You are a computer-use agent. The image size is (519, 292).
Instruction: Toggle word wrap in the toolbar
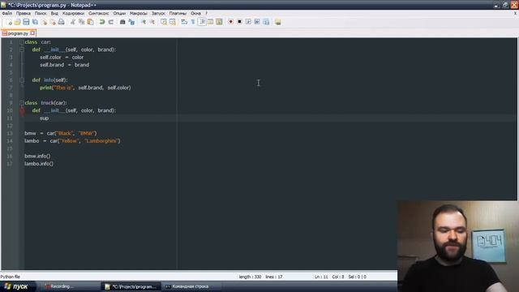point(184,22)
